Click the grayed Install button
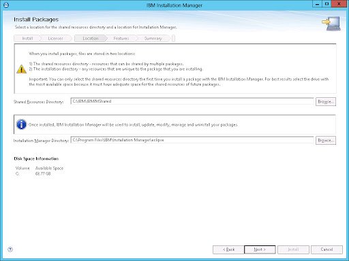Viewport: 349px width, 261px height. 293,249
